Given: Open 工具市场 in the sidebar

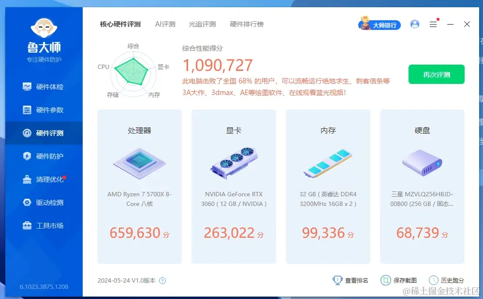Looking at the screenshot, I should 44,226.
